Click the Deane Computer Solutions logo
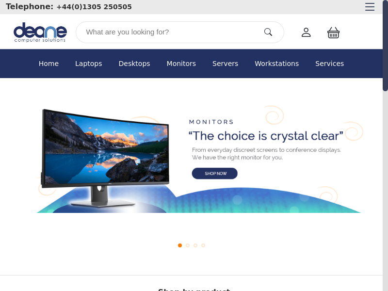Image resolution: width=388 pixels, height=291 pixels. (40, 32)
